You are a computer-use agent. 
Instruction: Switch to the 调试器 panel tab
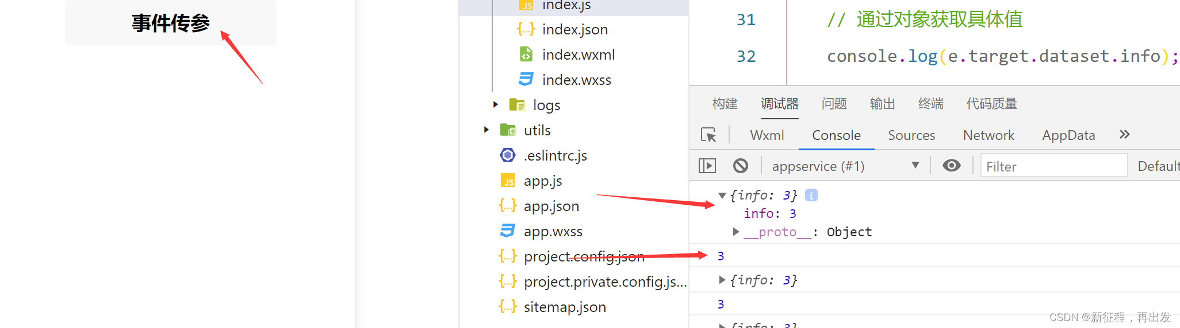780,104
